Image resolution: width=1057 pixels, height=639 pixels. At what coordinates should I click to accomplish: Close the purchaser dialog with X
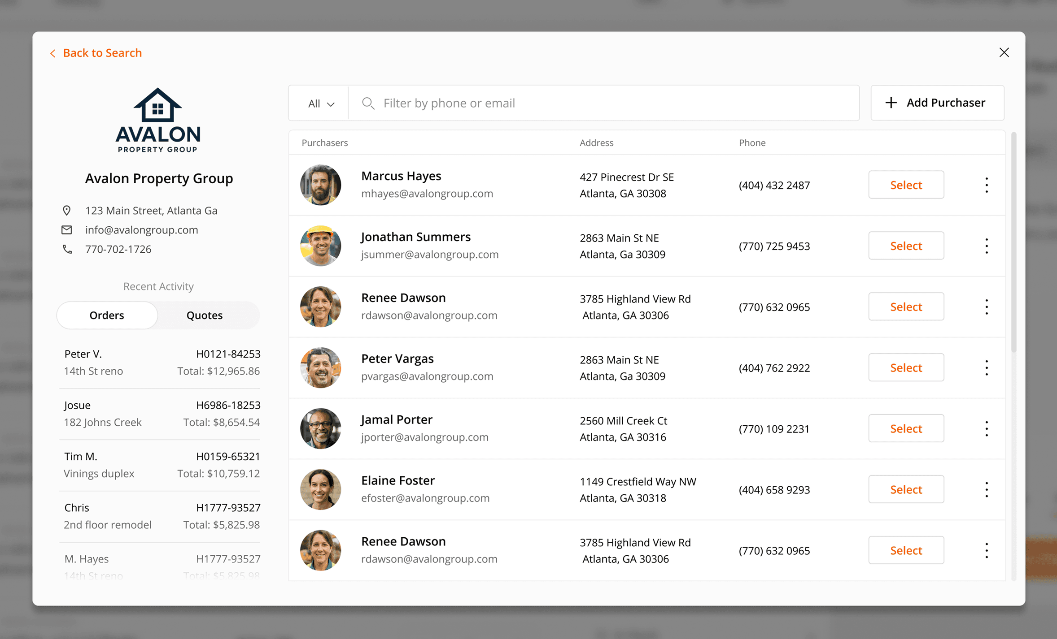[1004, 52]
